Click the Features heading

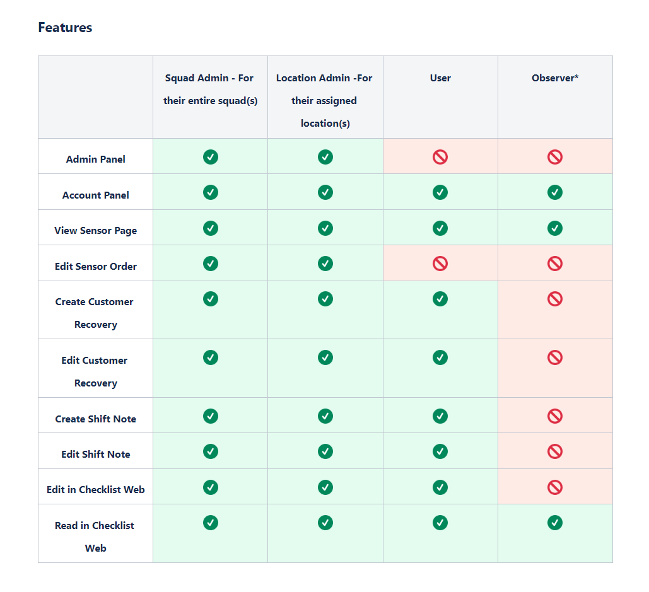click(x=65, y=27)
